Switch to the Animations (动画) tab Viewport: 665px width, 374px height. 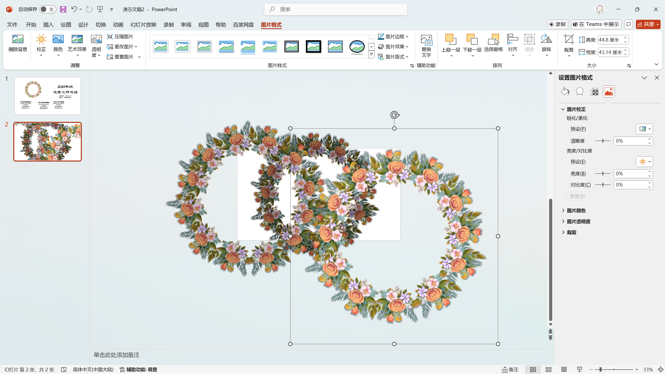(118, 25)
